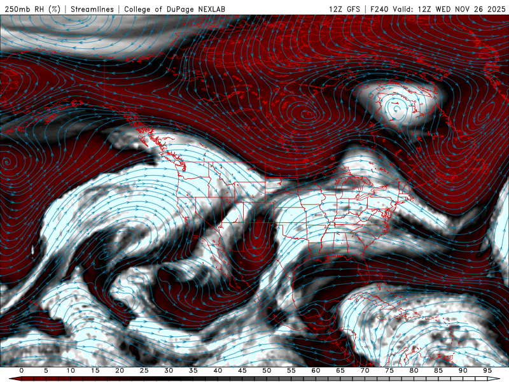This screenshot has height=382, width=509.
Task: Click the '40' value on the color scale
Action: point(218,371)
